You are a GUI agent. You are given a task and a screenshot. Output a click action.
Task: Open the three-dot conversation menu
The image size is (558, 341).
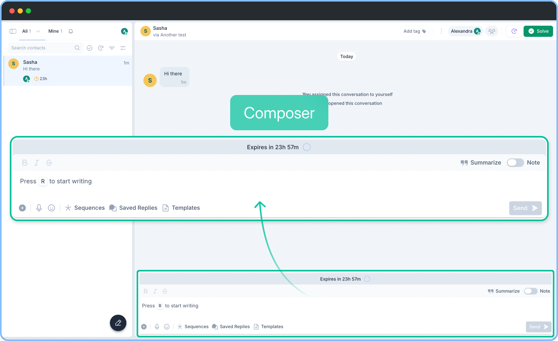(x=441, y=31)
